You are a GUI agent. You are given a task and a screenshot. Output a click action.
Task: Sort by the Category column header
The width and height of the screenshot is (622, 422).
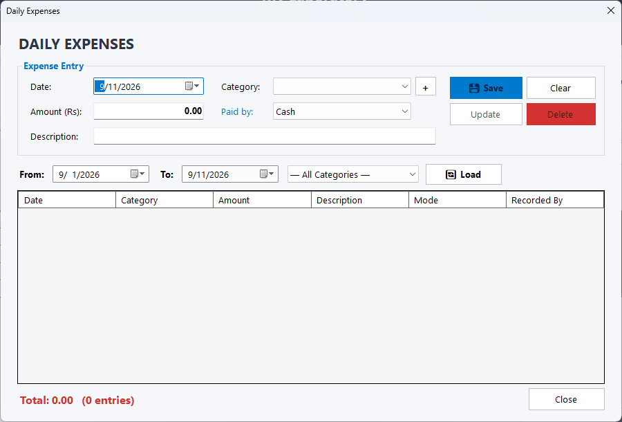coord(164,200)
